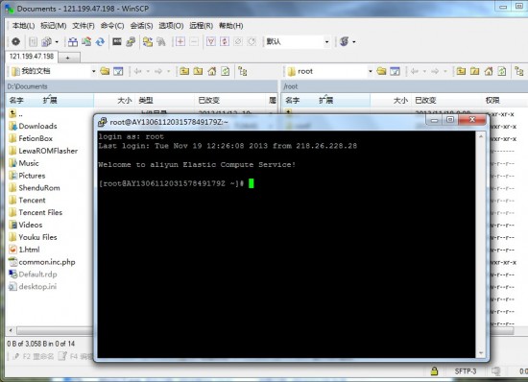Image resolution: width=528 pixels, height=382 pixels.
Task: Click the compare directories icon
Action: 73,41
